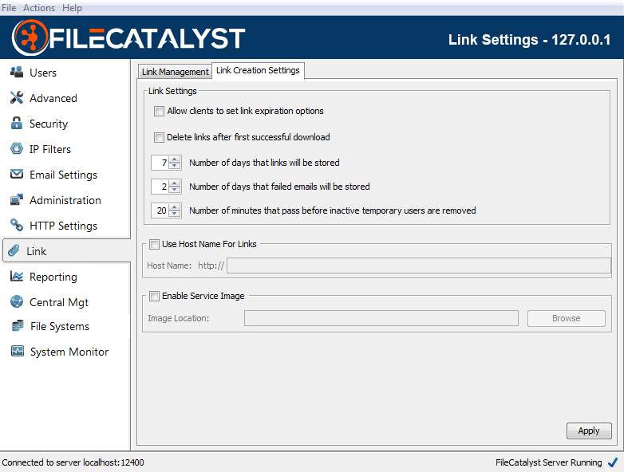624x472 pixels.
Task: Switch to Link Management tab
Action: [x=175, y=72]
